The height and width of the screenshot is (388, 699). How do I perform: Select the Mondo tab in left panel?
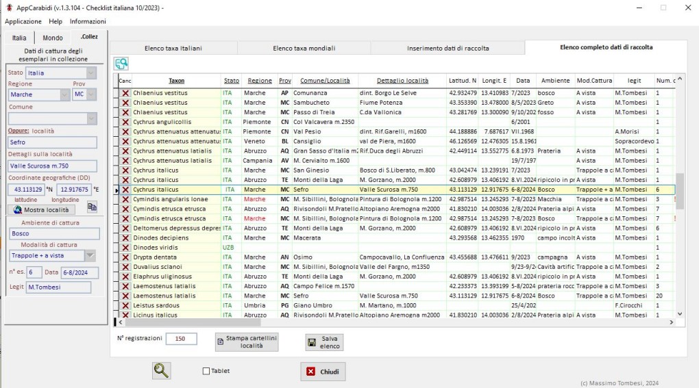click(x=53, y=38)
